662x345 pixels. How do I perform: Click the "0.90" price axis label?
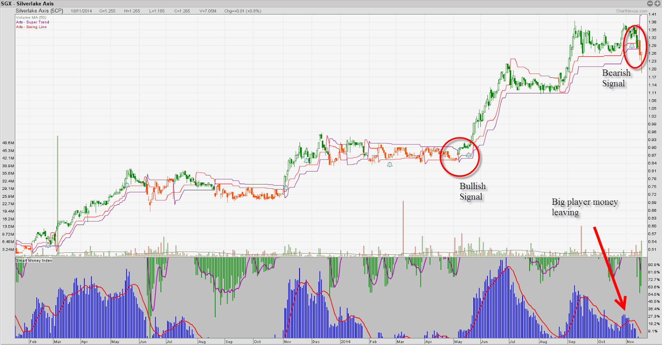coord(652,148)
